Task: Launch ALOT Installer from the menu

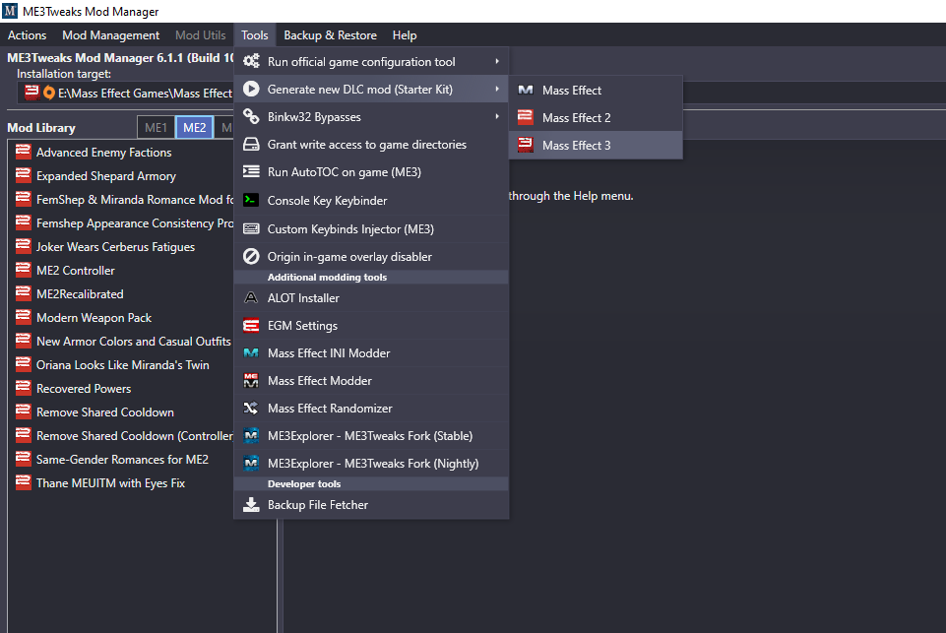Action: point(371,297)
